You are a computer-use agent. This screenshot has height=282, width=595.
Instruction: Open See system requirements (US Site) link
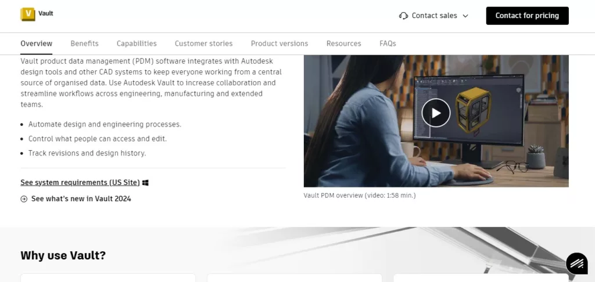[80, 182]
